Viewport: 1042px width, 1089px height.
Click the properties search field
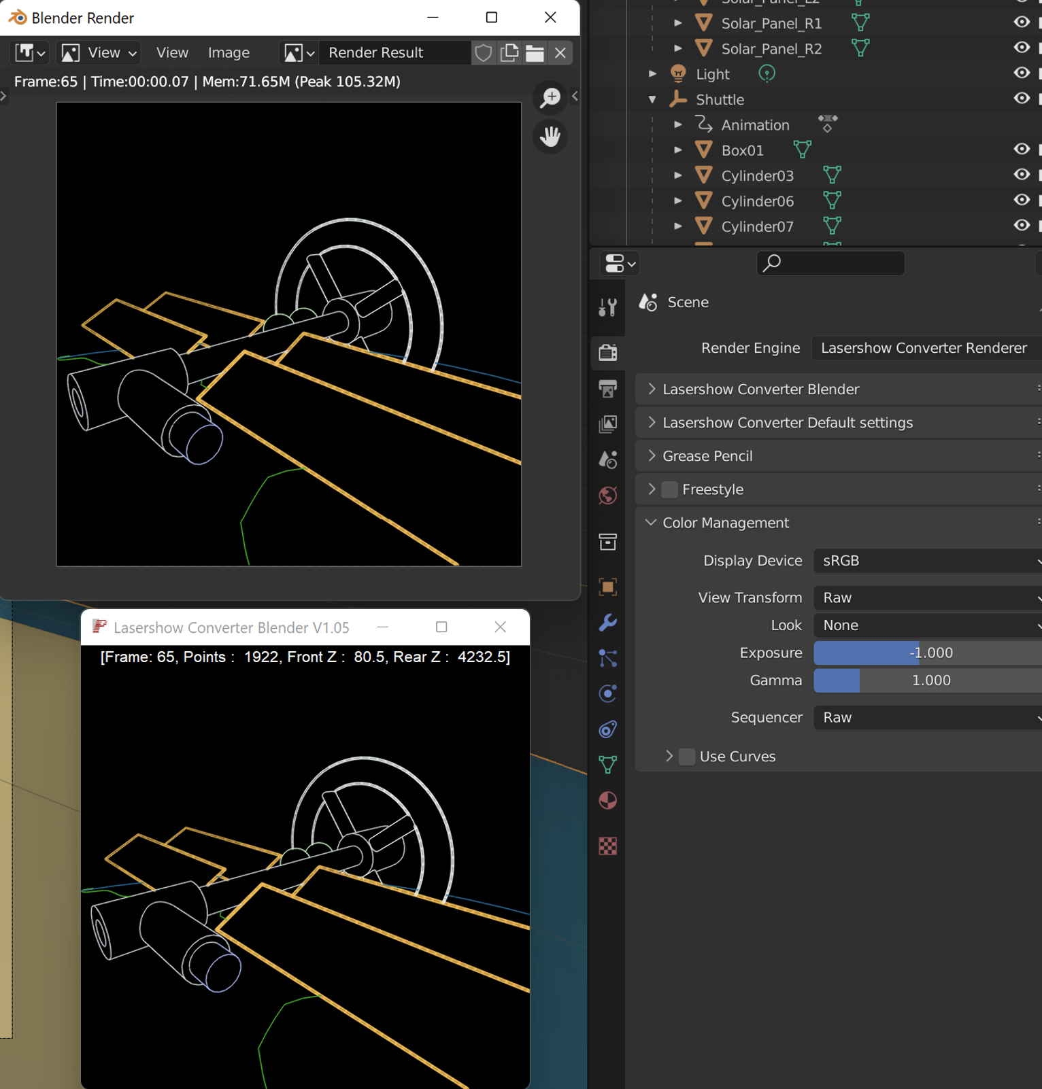(831, 263)
